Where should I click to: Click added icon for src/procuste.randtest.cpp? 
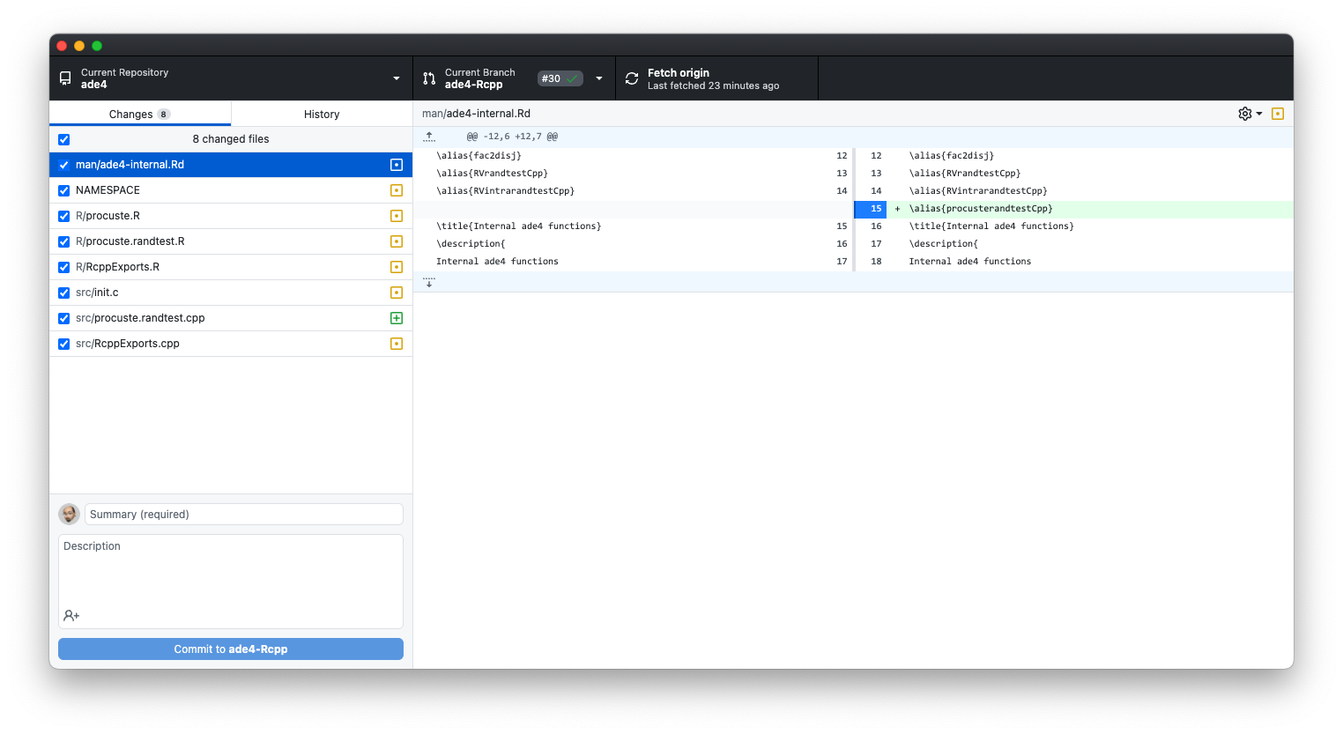point(397,318)
